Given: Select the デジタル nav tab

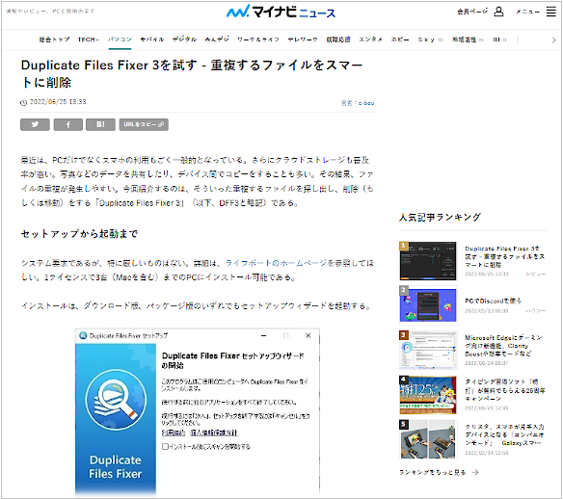Looking at the screenshot, I should click(x=184, y=39).
